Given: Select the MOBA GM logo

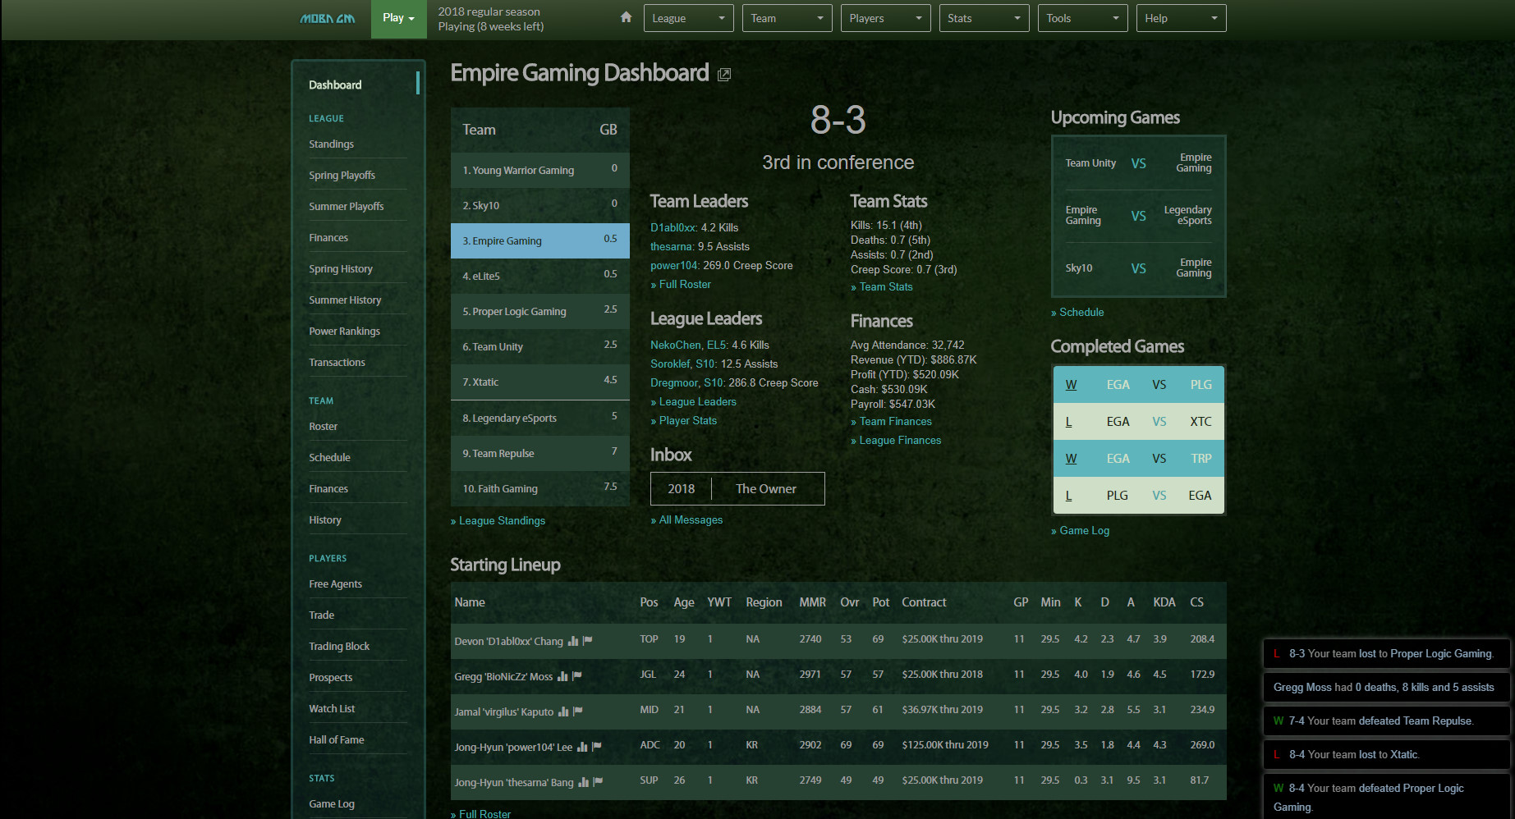Looking at the screenshot, I should pos(326,17).
